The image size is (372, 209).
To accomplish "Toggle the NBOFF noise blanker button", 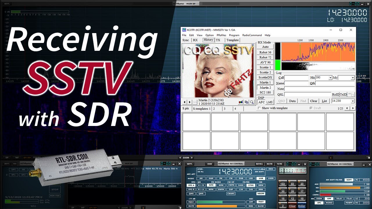I will point(261,194).
